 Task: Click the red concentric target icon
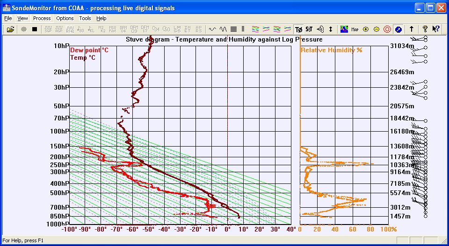pos(387,29)
